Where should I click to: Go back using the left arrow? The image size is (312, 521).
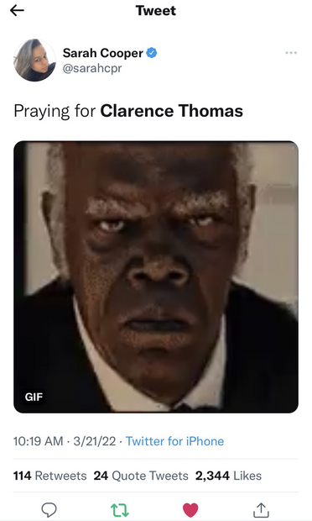tap(17, 11)
